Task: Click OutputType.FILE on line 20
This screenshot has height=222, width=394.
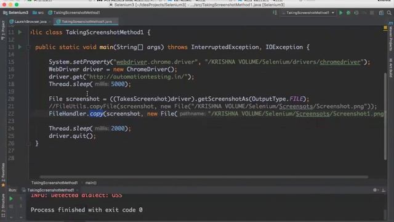Action: click(278, 99)
